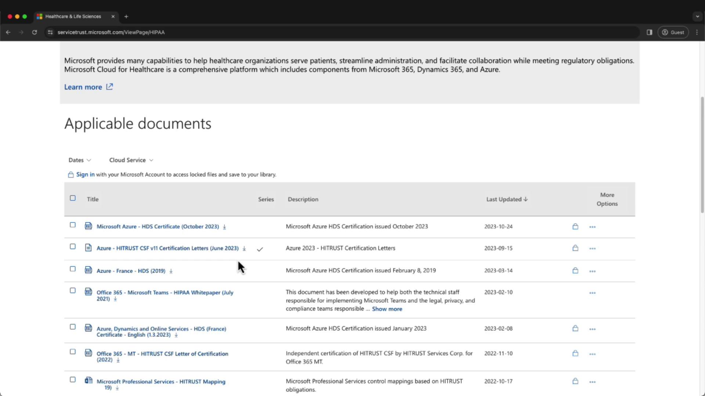705x396 pixels.
Task: Tick checkbox for Microsoft Azure HDS Certificate row
Action: point(73,225)
